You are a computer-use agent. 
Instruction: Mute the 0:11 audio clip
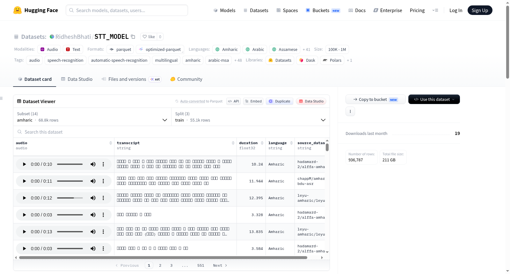(93, 181)
